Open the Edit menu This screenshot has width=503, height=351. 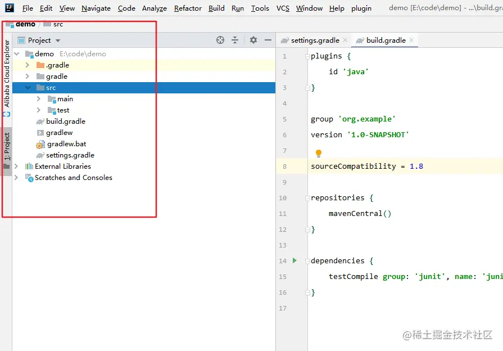[x=46, y=8]
